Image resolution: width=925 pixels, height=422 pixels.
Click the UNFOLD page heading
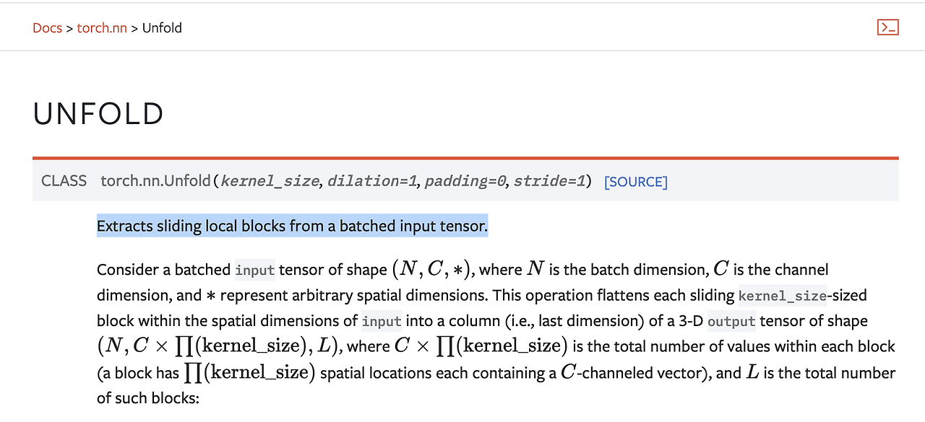point(98,113)
